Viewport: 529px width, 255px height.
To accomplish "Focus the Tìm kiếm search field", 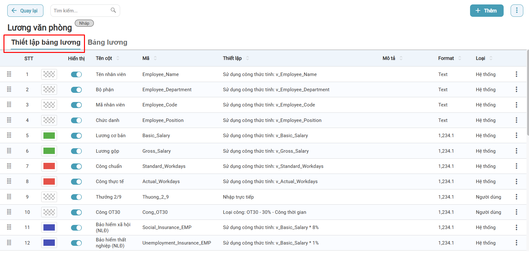I will [81, 11].
